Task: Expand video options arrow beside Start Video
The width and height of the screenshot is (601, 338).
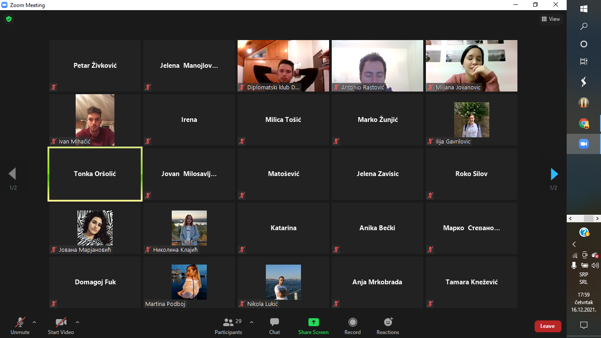Action: point(77,322)
